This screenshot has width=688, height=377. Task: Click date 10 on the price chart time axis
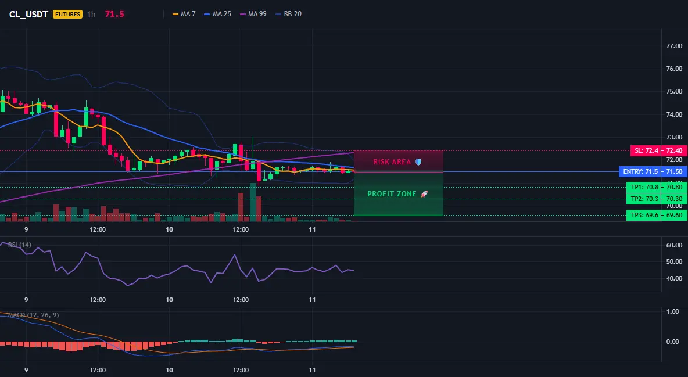point(169,229)
